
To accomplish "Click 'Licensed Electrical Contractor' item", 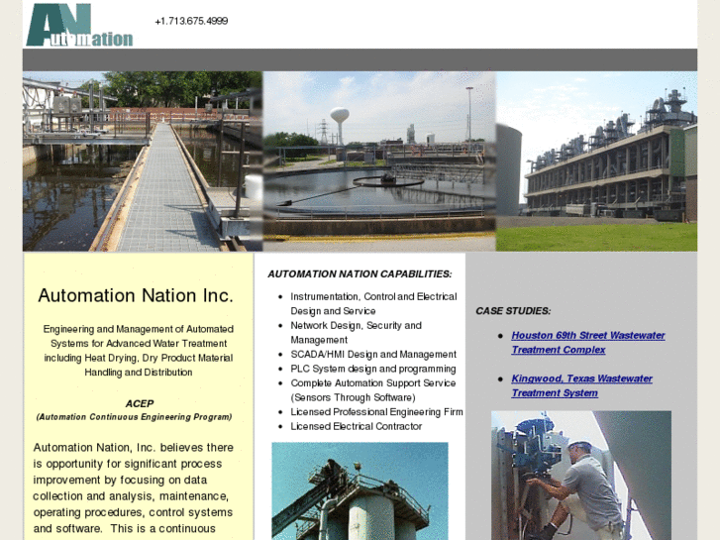I will (x=356, y=426).
